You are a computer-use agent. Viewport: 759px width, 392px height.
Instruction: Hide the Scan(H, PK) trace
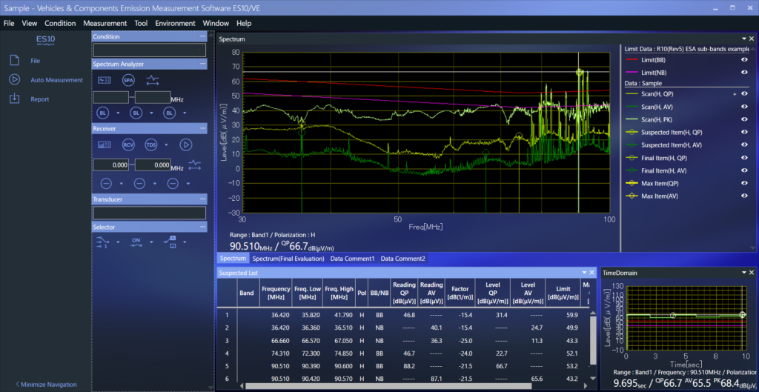click(744, 119)
